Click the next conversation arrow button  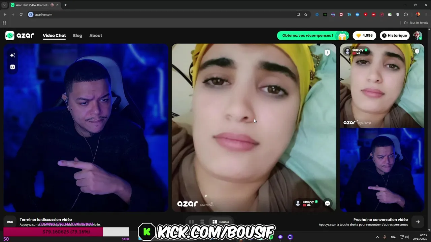point(418,222)
